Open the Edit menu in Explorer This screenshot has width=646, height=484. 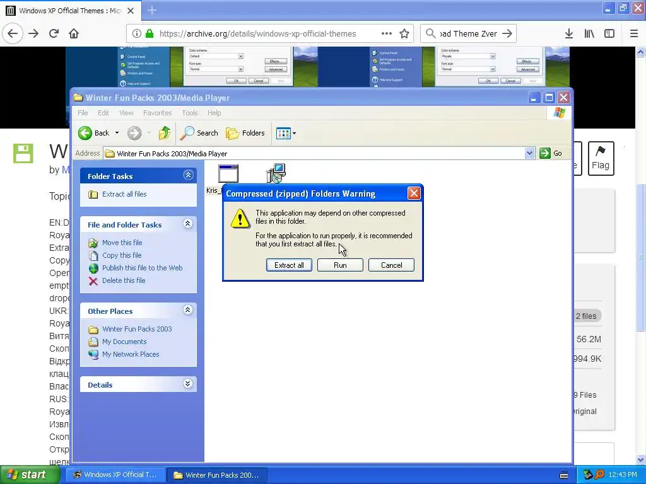[103, 113]
